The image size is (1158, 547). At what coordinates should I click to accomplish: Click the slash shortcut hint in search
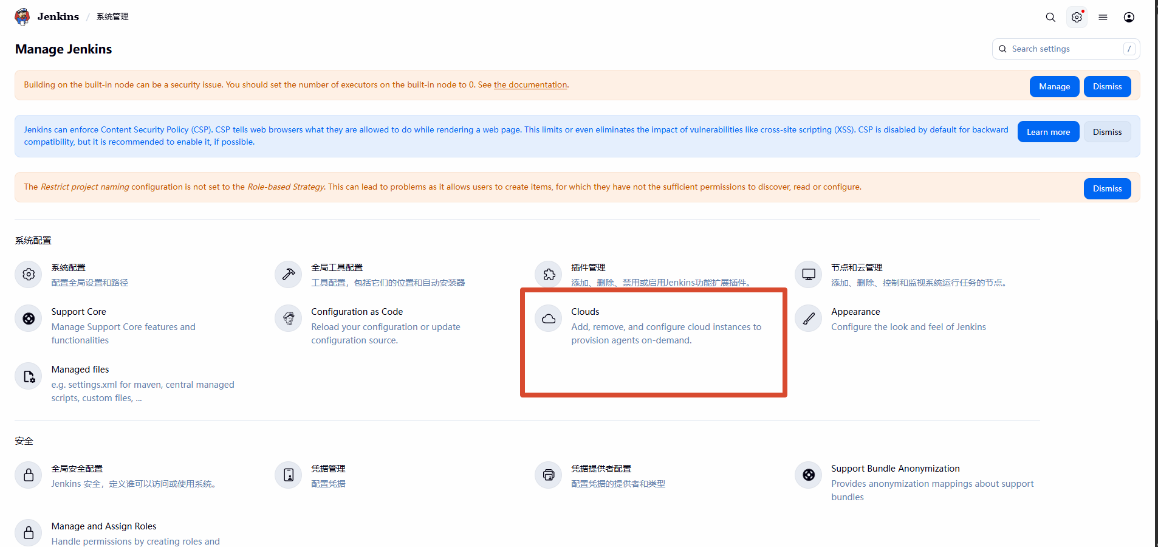tap(1129, 49)
